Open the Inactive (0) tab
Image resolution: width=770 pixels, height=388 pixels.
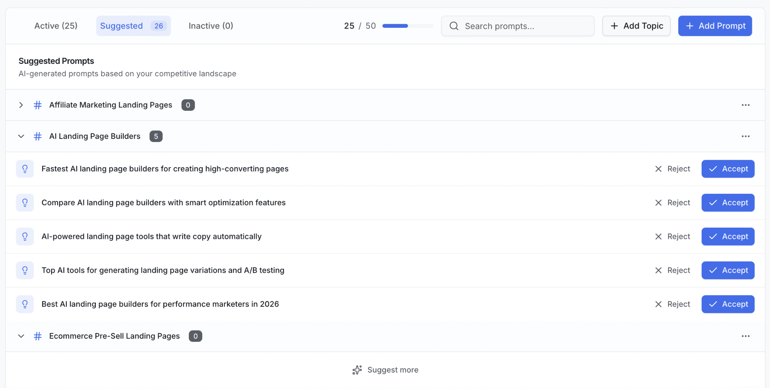pos(211,26)
